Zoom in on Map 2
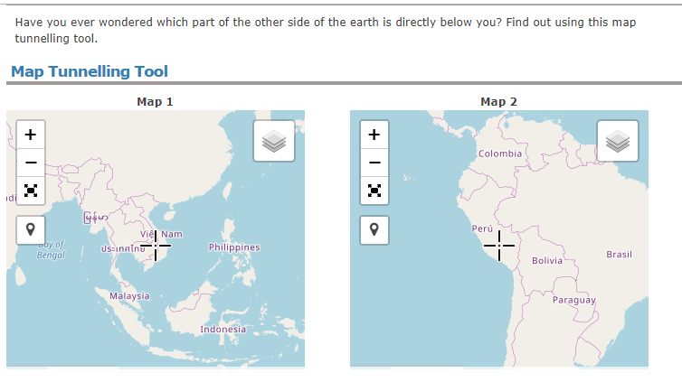Image resolution: width=682 pixels, height=382 pixels. pos(374,135)
